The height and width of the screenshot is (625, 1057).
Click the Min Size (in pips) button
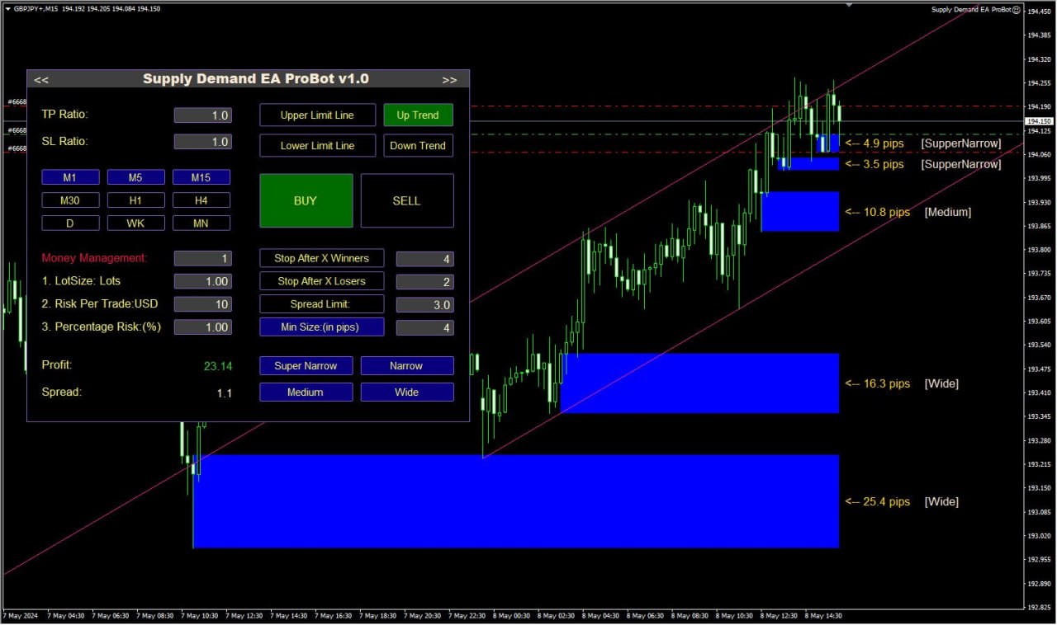pos(322,327)
